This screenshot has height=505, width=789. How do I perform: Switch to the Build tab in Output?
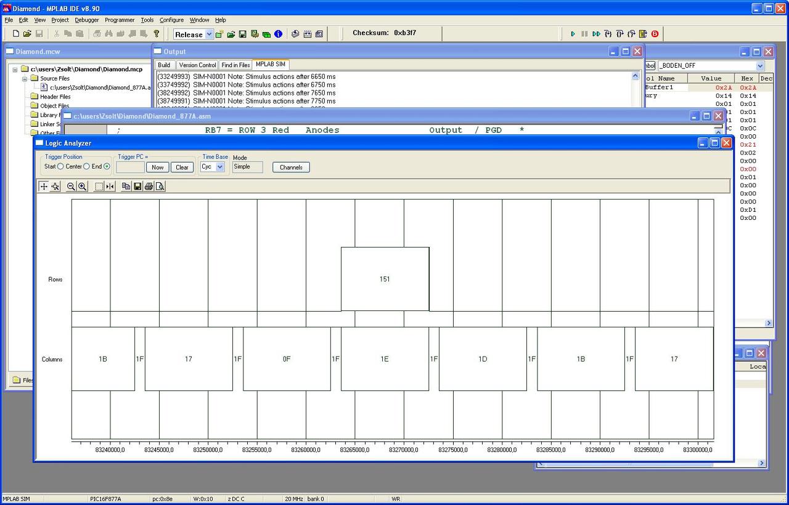click(164, 65)
